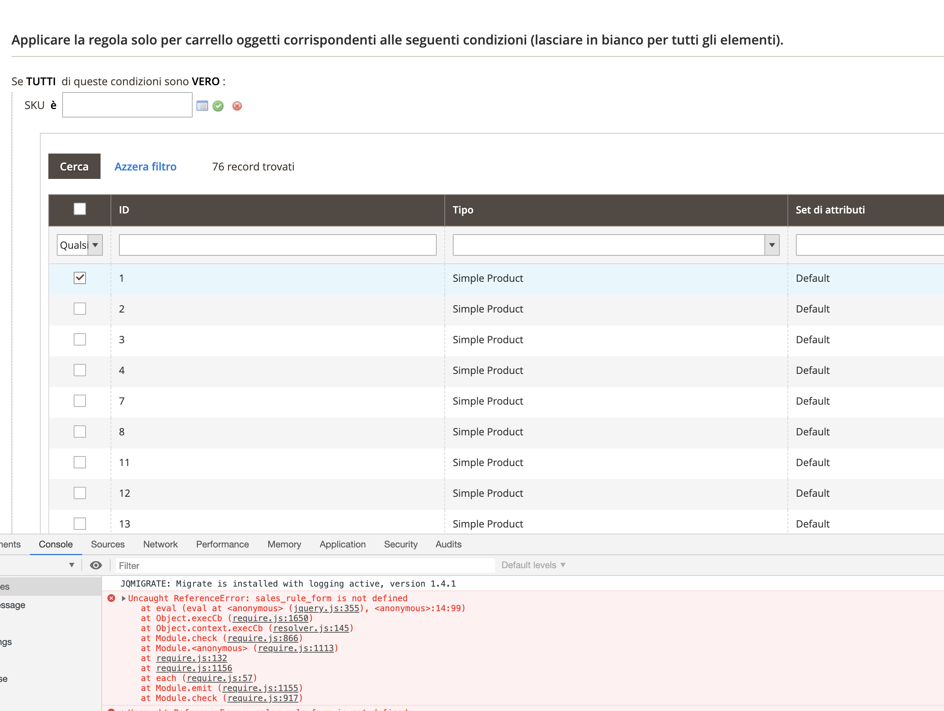Open the require.js:1650 source link
The width and height of the screenshot is (944, 711).
tap(270, 618)
